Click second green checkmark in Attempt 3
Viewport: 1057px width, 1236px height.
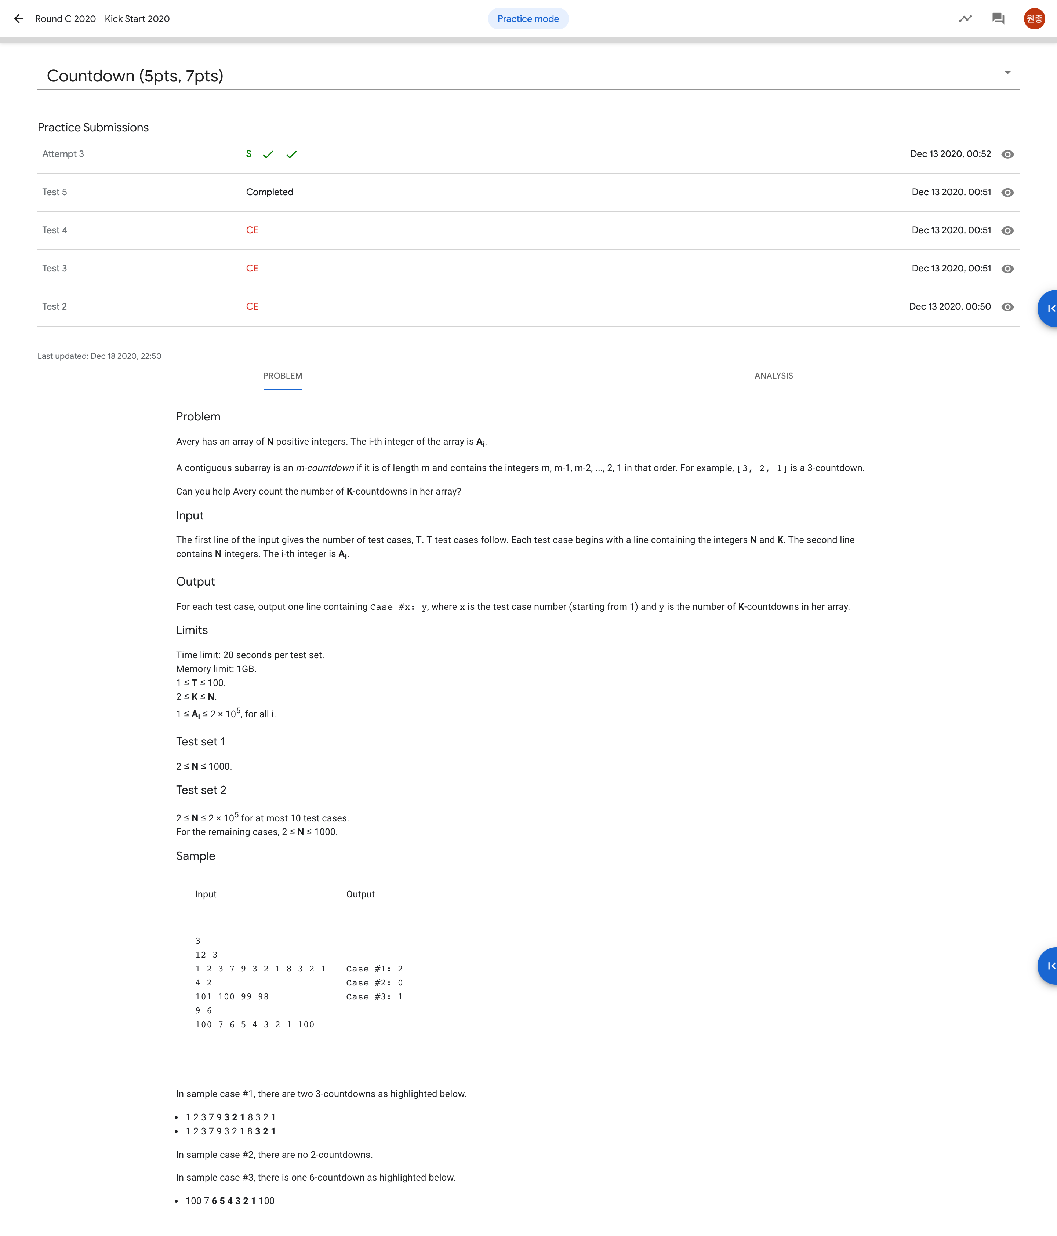[291, 154]
